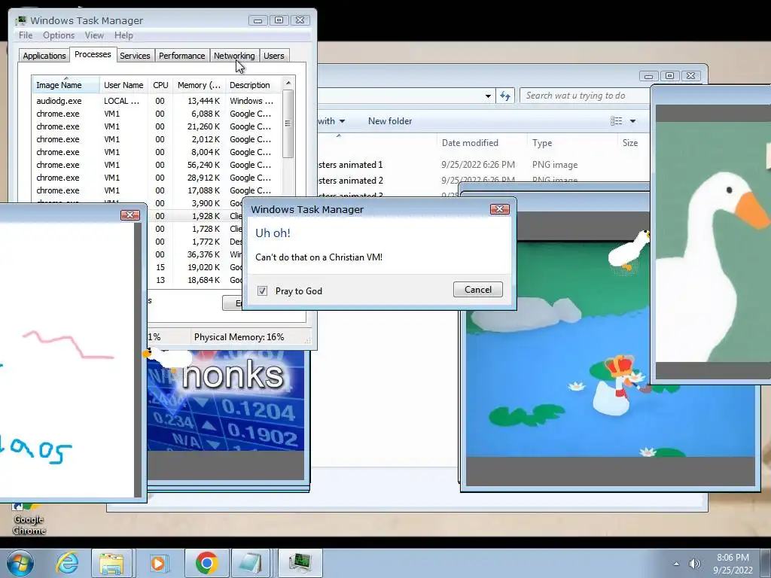Switch to the Performance tab

182,56
